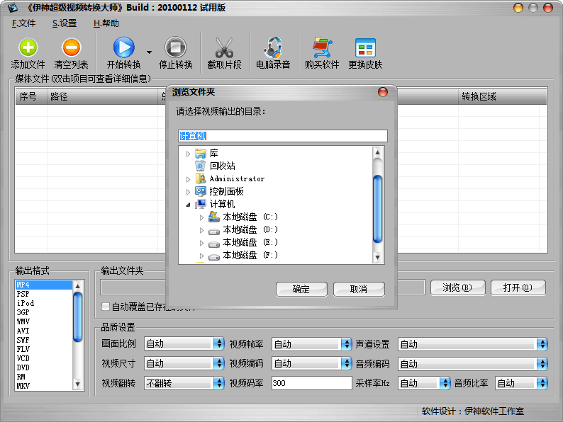Screen dimensions: 563x422
Task: Click the folder tree scrollbar thumb
Action: (x=377, y=209)
